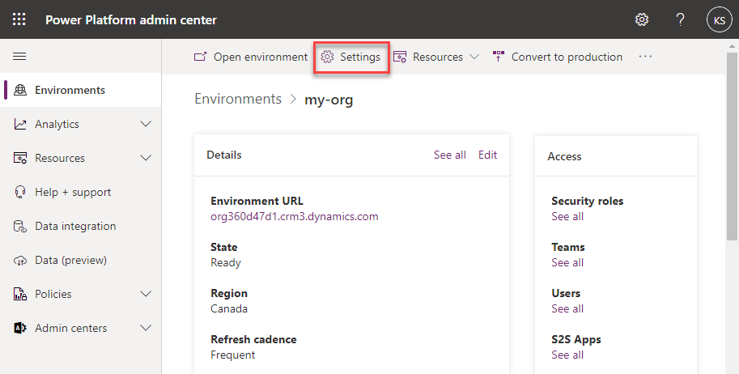
Task: Click the Data (preview) cloud icon
Action: (x=19, y=261)
